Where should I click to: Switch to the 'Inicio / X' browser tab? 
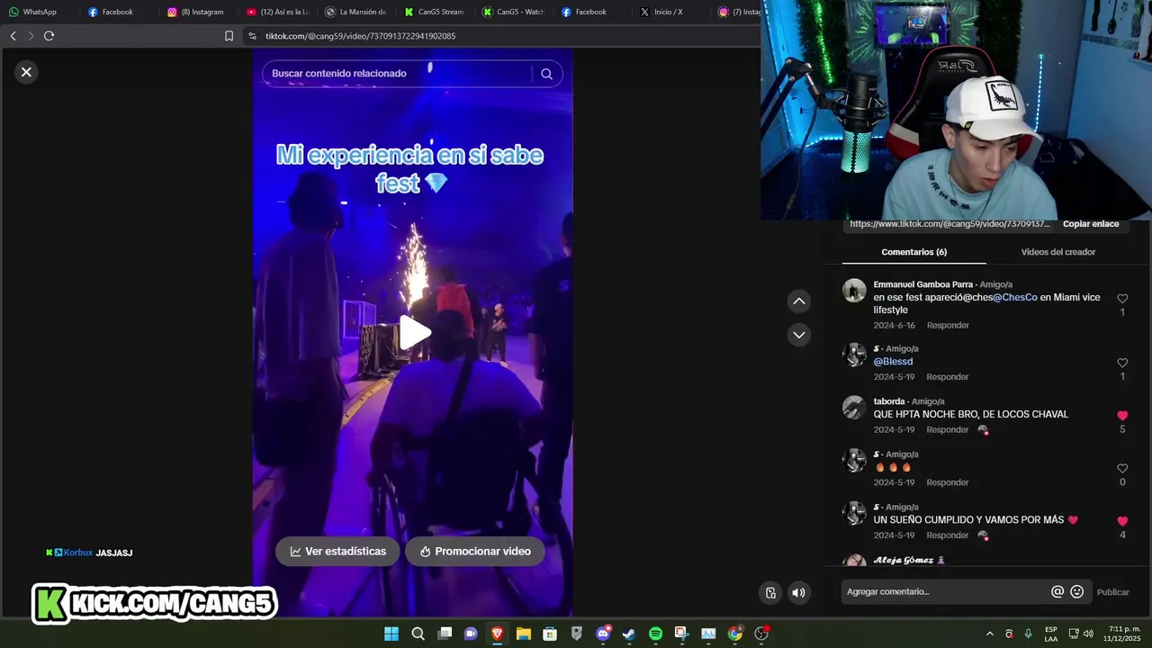[x=661, y=12]
